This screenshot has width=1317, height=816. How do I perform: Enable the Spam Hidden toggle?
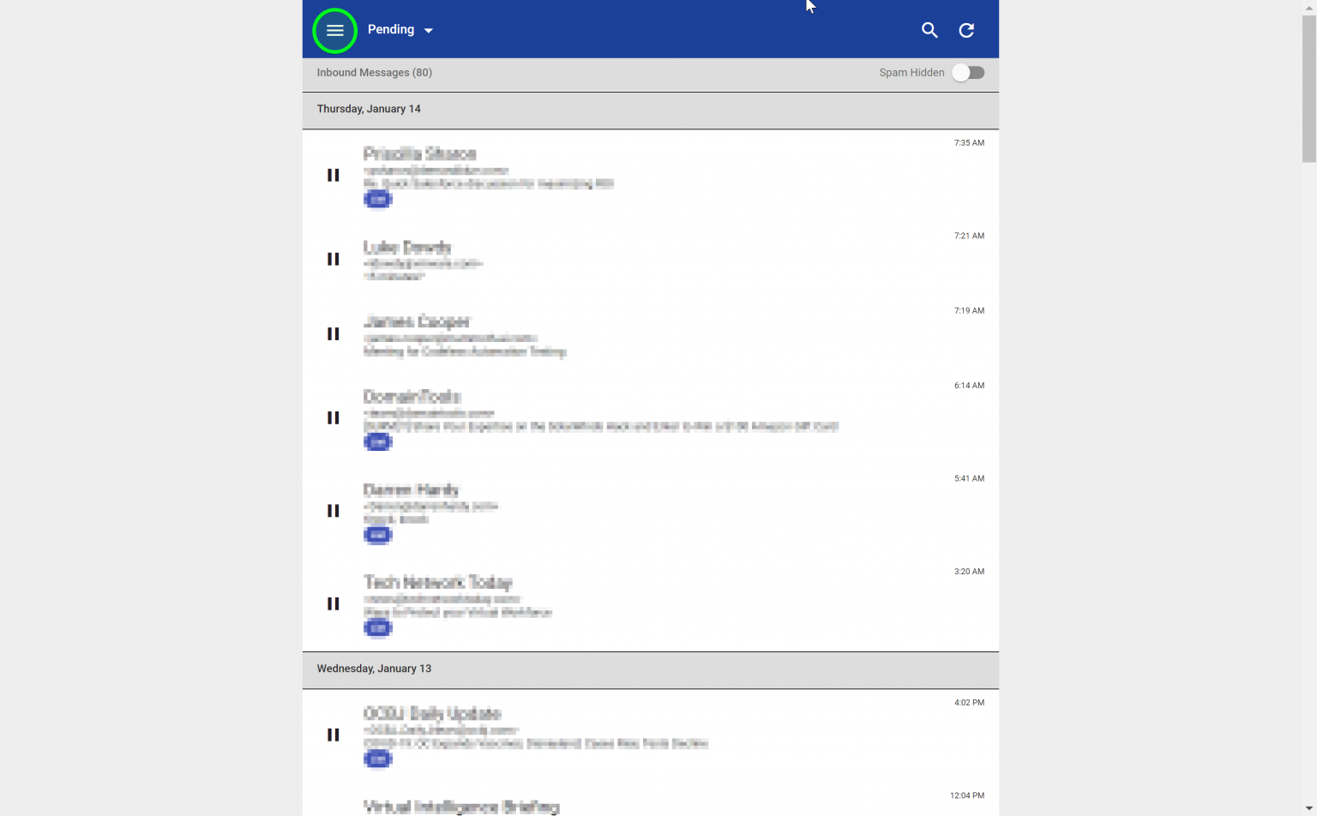pos(968,73)
